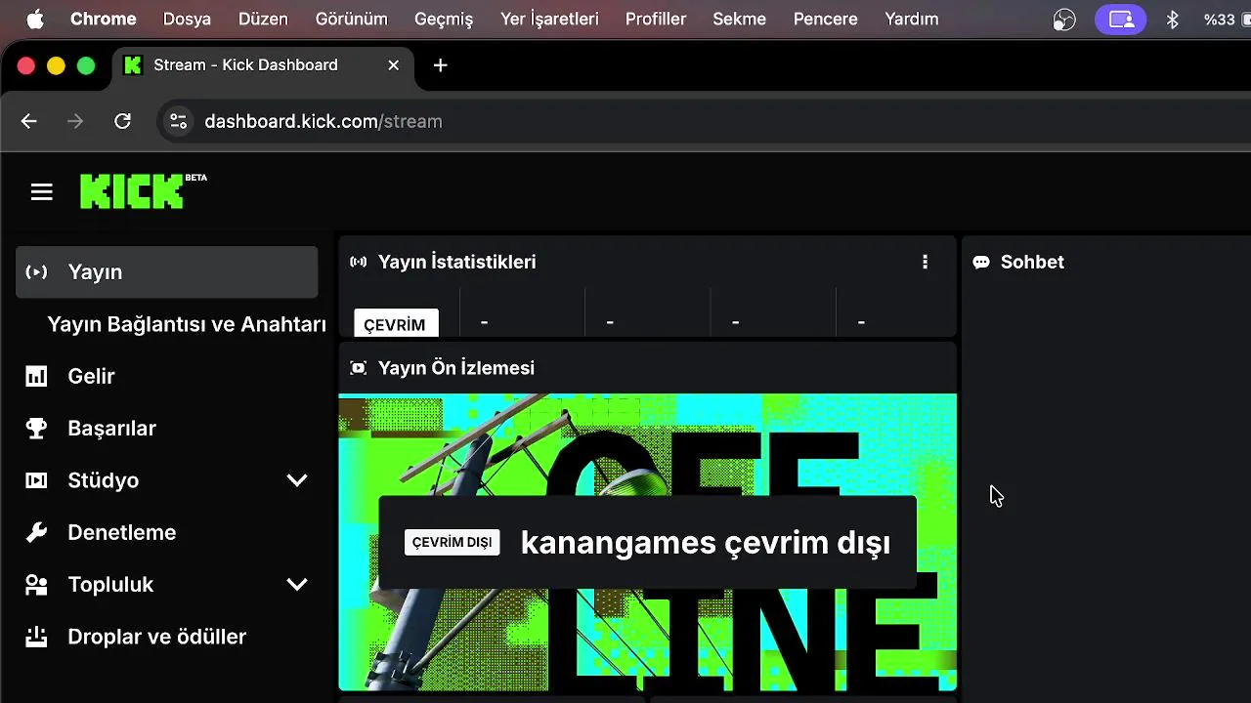This screenshot has height=703, width=1251.
Task: Open the Yayın sidebar item
Action: (x=167, y=271)
